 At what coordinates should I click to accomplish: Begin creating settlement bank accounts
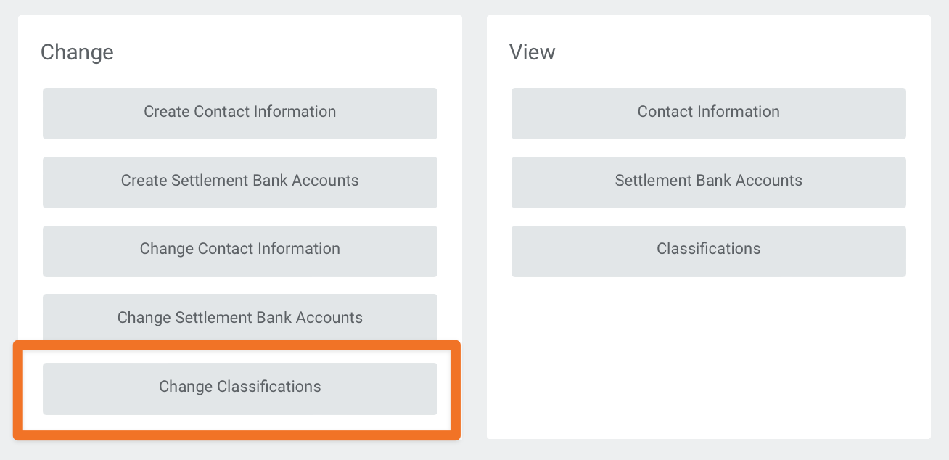point(240,181)
